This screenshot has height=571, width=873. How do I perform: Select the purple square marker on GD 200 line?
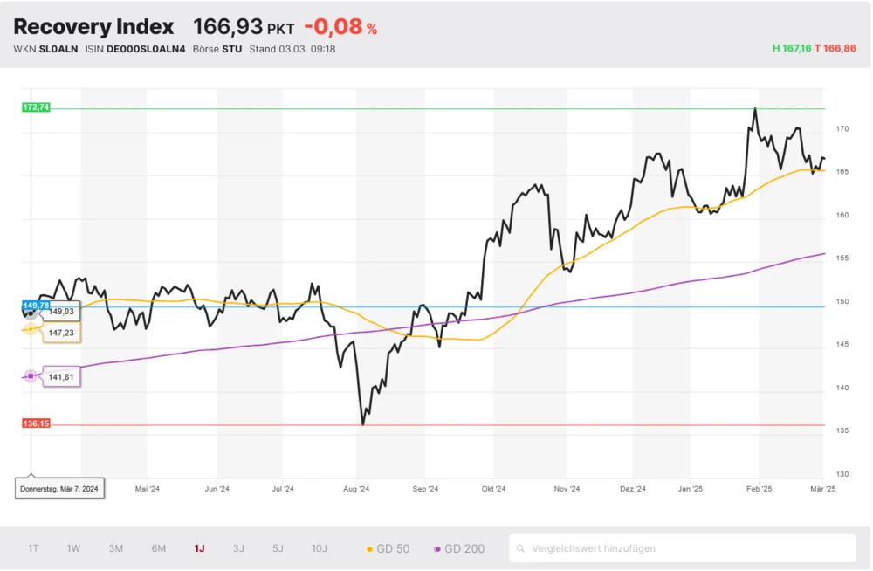tap(30, 375)
